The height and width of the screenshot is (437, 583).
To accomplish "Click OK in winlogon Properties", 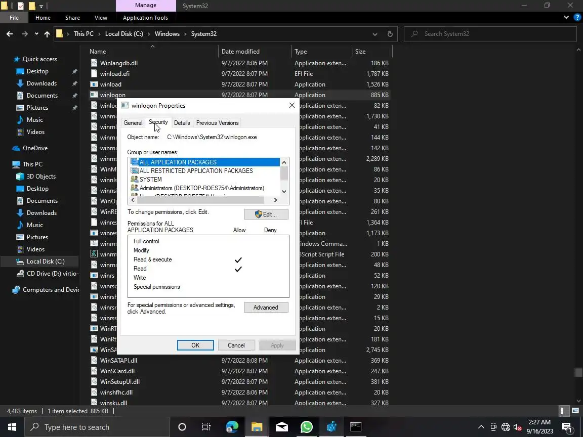I will coord(195,345).
